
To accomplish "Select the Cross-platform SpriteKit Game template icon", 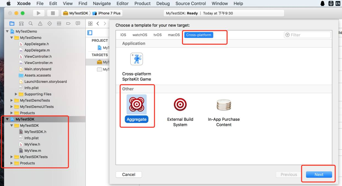I will 137,59.
